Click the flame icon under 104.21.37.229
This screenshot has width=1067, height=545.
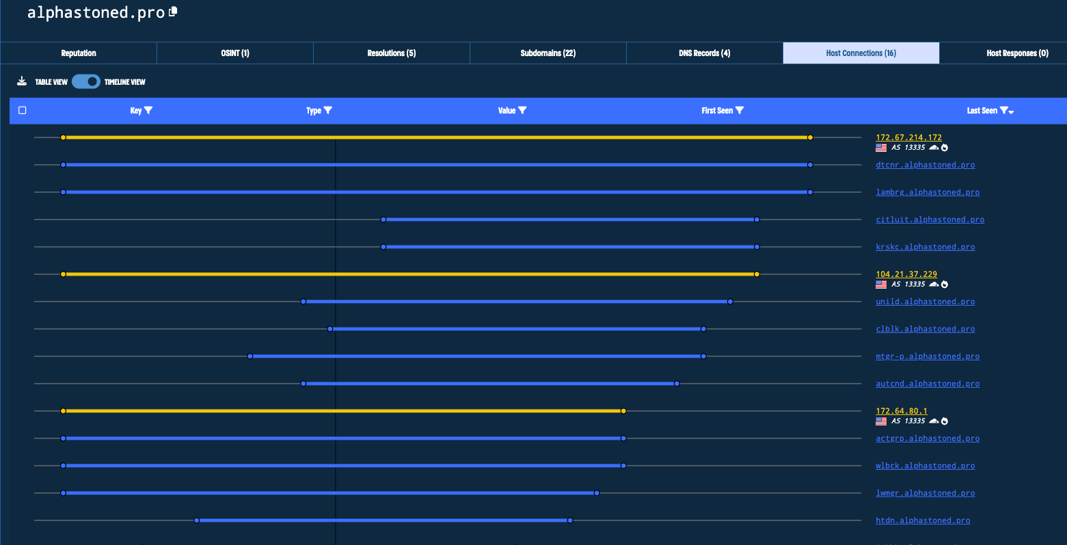click(945, 284)
